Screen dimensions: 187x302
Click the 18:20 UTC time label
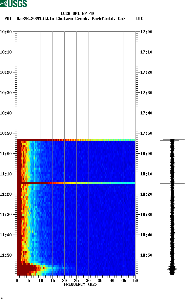pyautogui.click(x=146, y=194)
